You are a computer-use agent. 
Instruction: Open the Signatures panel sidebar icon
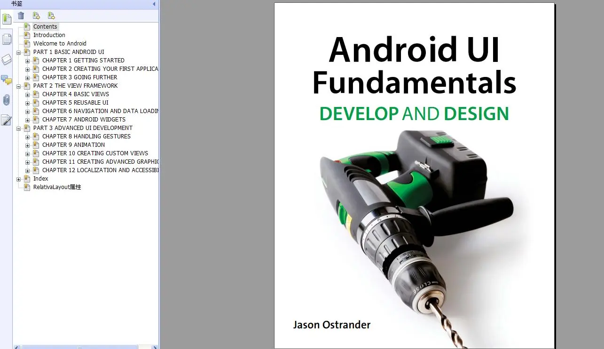coord(7,120)
